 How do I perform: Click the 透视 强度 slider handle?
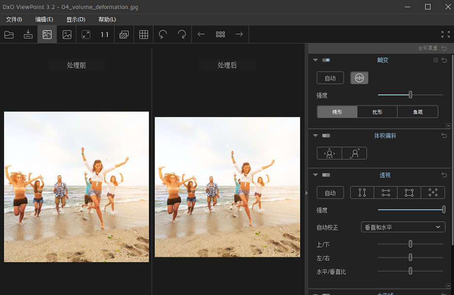pyautogui.click(x=443, y=210)
